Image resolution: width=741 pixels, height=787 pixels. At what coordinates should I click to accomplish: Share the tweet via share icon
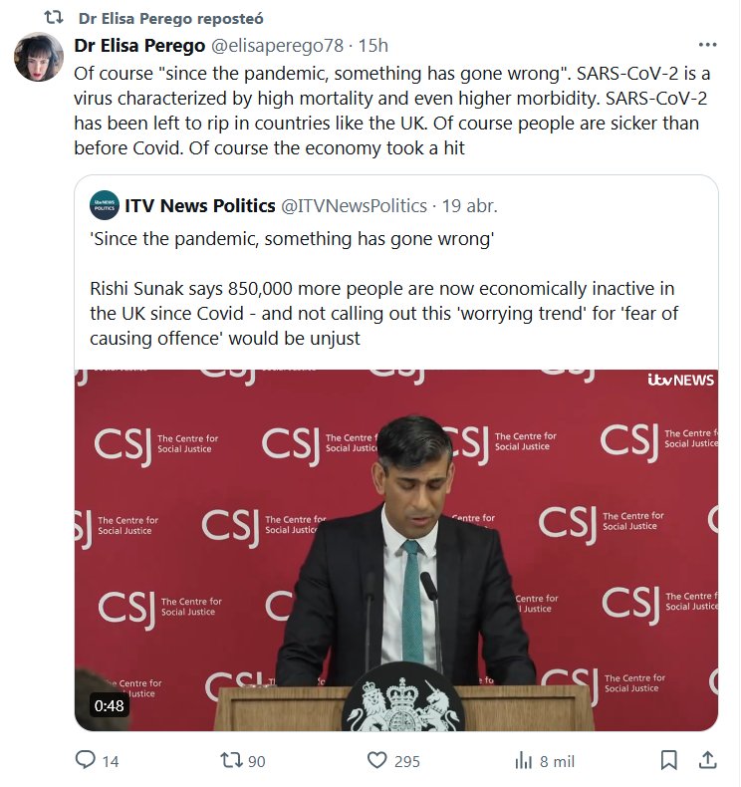point(707,760)
